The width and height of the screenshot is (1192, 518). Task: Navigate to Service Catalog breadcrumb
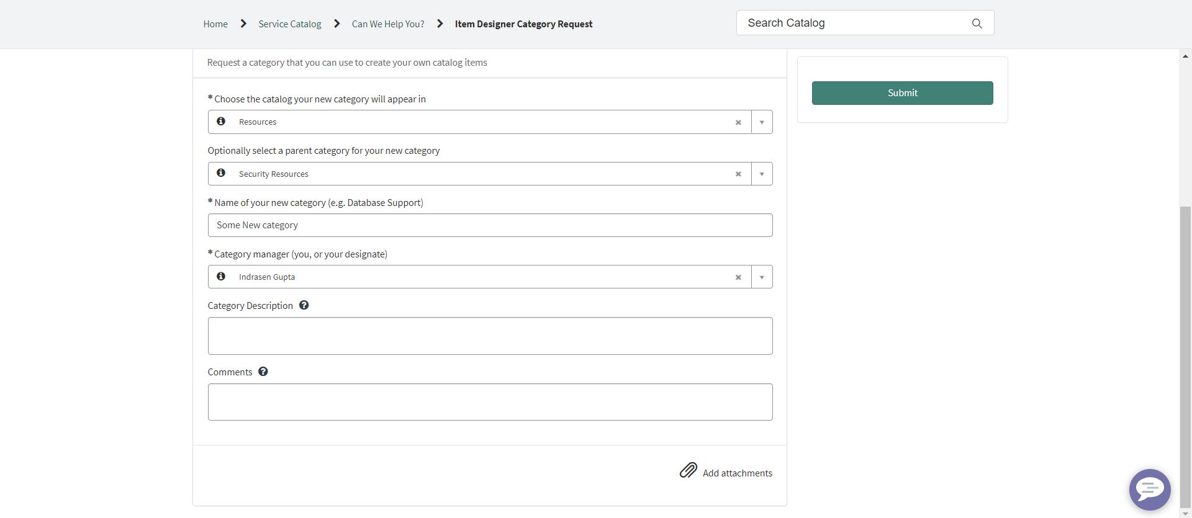[x=290, y=24]
